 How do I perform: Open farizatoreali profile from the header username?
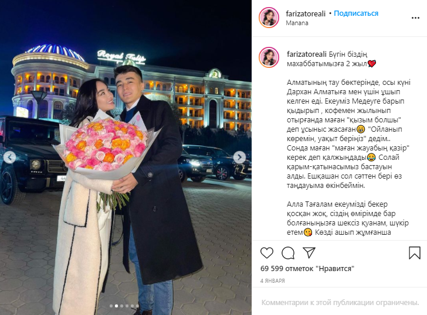coord(306,13)
